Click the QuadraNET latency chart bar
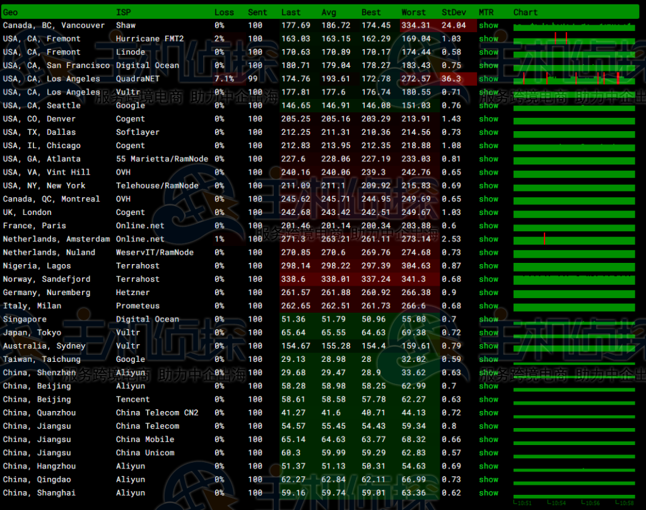646x510 pixels. click(x=573, y=79)
